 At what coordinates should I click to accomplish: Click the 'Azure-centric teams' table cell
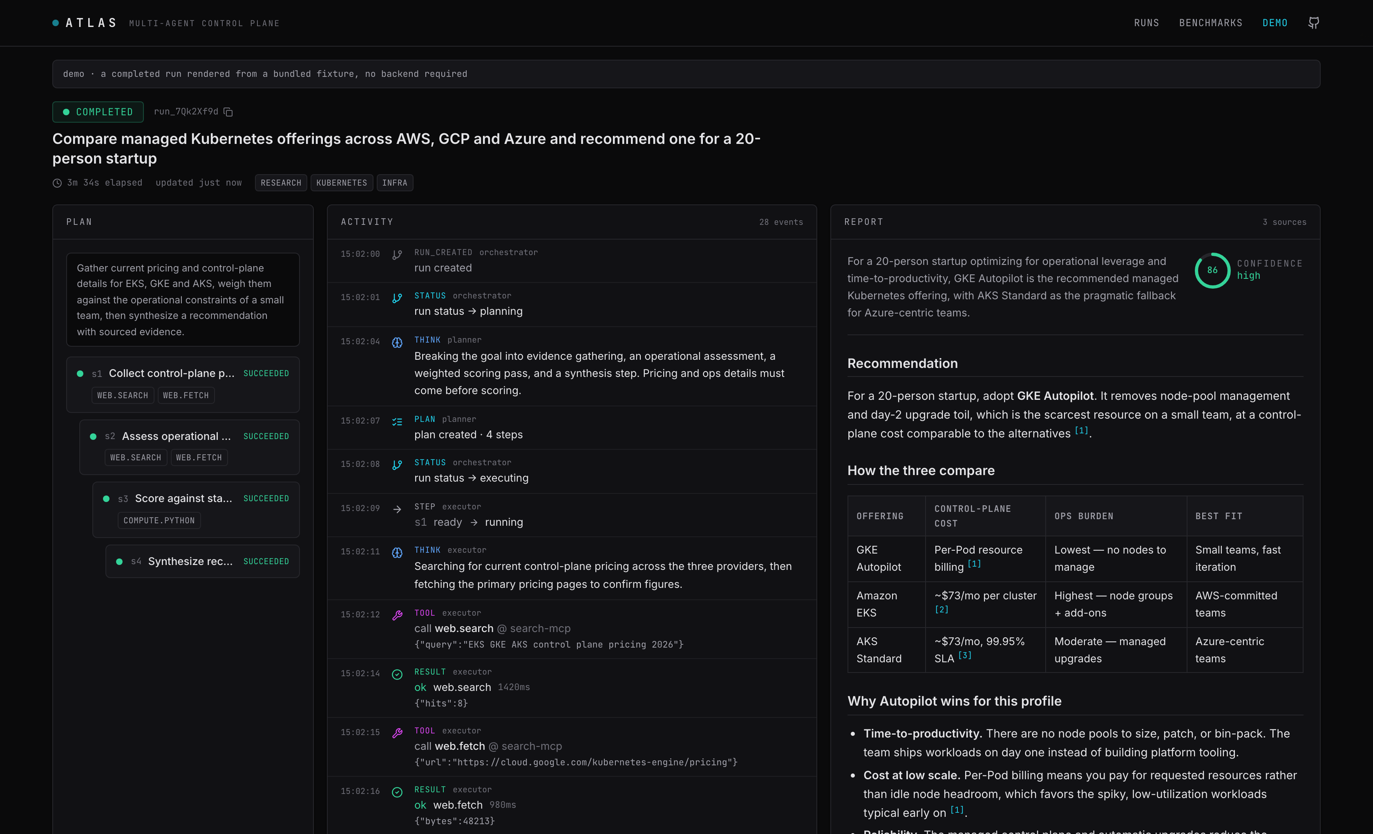pyautogui.click(x=1244, y=650)
